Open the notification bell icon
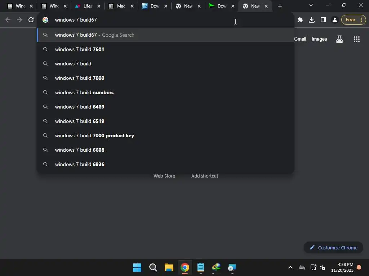369x276 pixels. click(359, 267)
